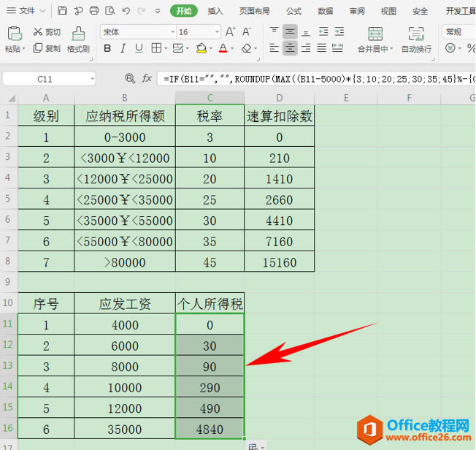
Task: Open the number format dropdown 常规
Action: (x=458, y=31)
